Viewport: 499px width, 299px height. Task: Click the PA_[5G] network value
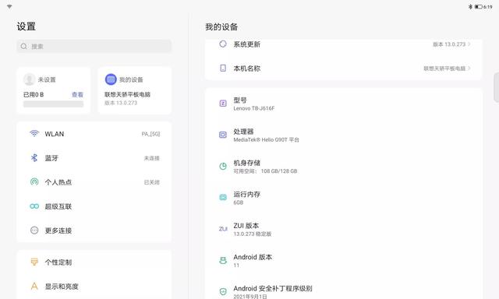click(x=150, y=134)
